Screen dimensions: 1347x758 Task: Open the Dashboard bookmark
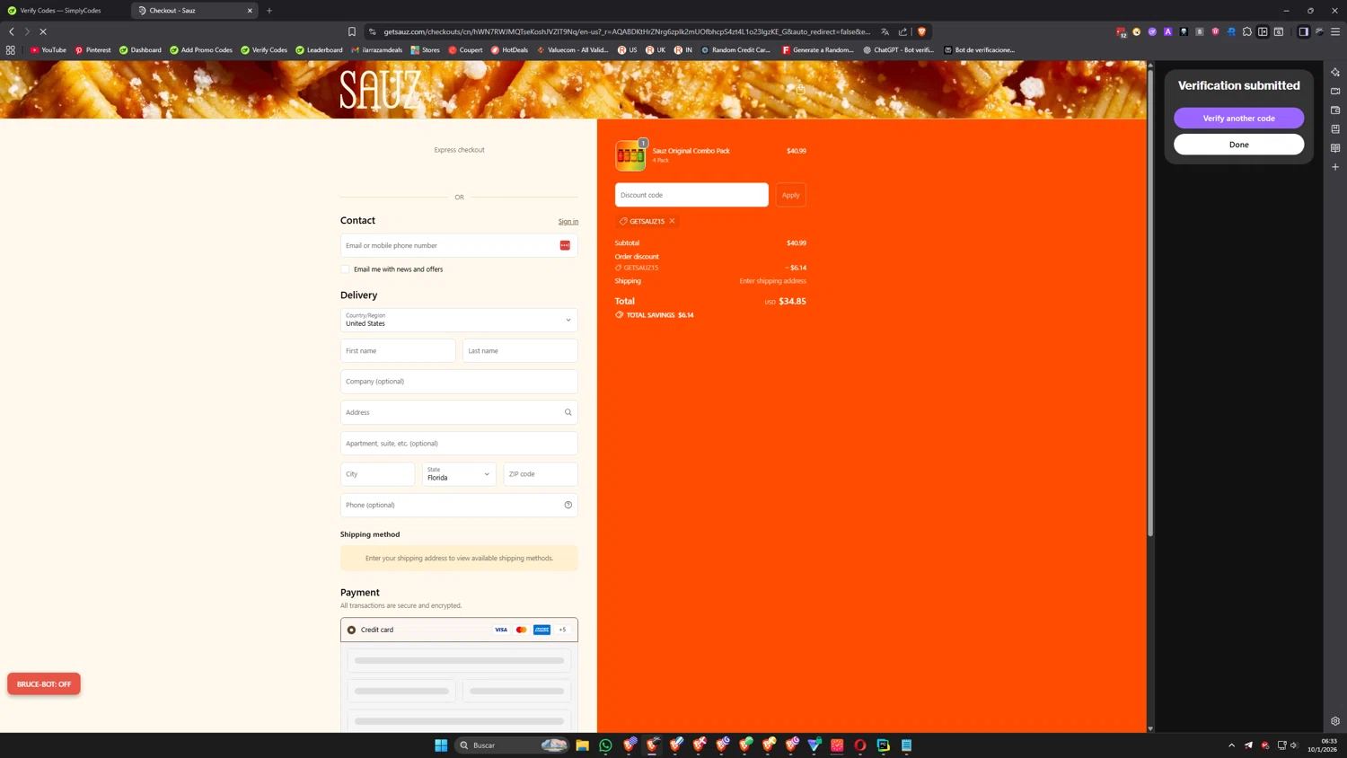(140, 50)
